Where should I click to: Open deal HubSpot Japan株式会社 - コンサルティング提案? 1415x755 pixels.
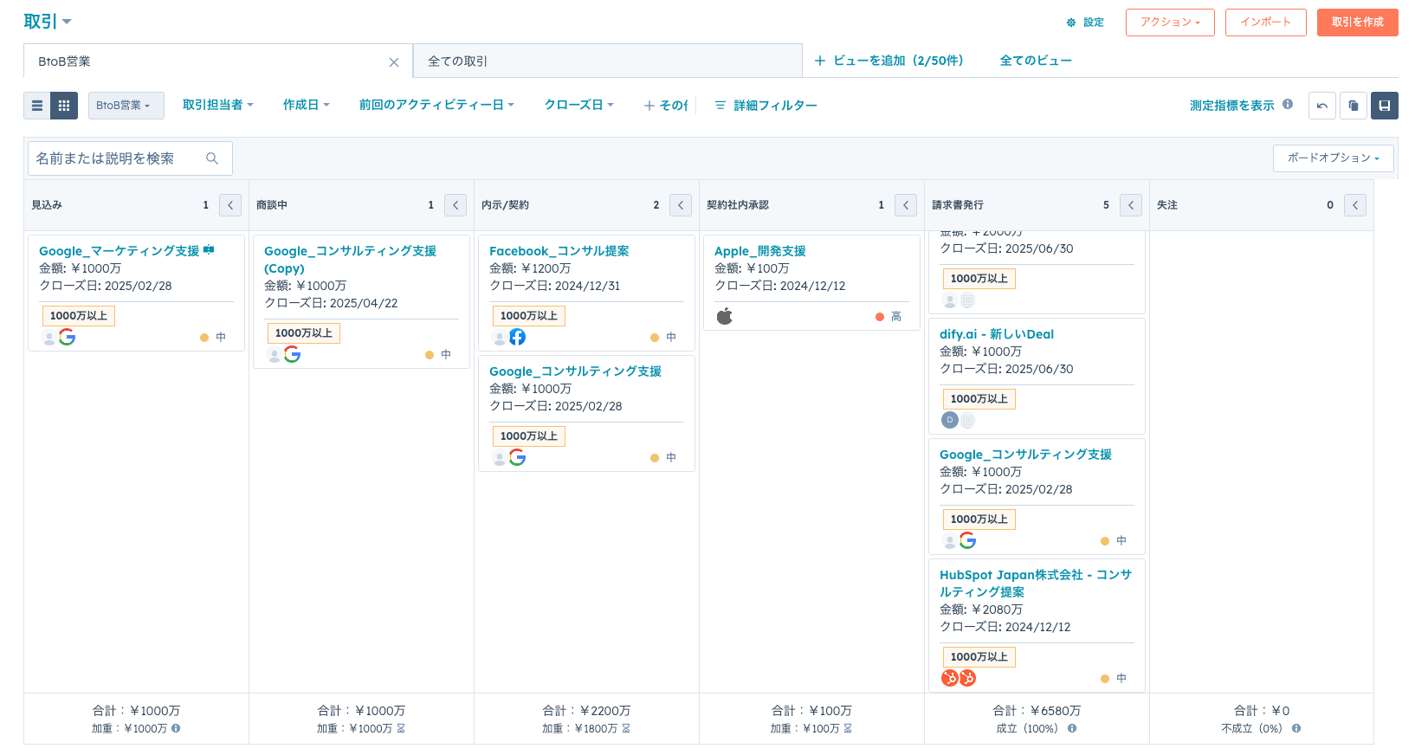(x=1036, y=584)
